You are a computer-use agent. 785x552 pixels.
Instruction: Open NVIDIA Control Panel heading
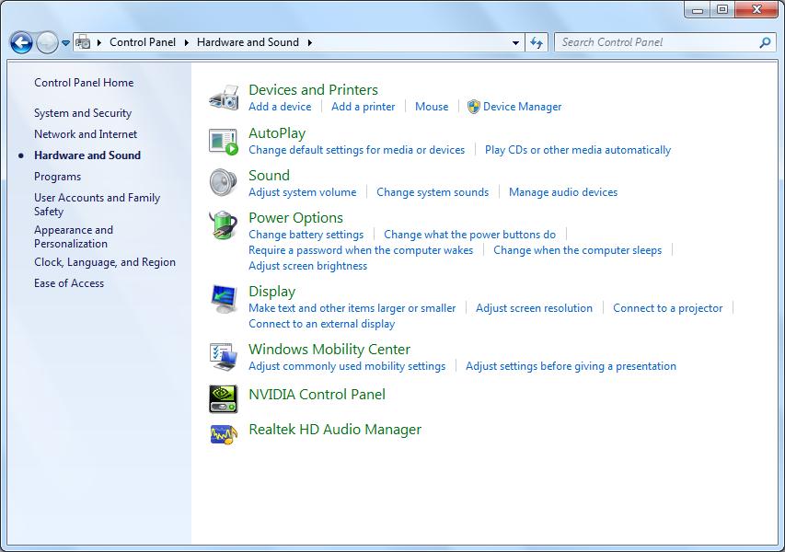[317, 395]
